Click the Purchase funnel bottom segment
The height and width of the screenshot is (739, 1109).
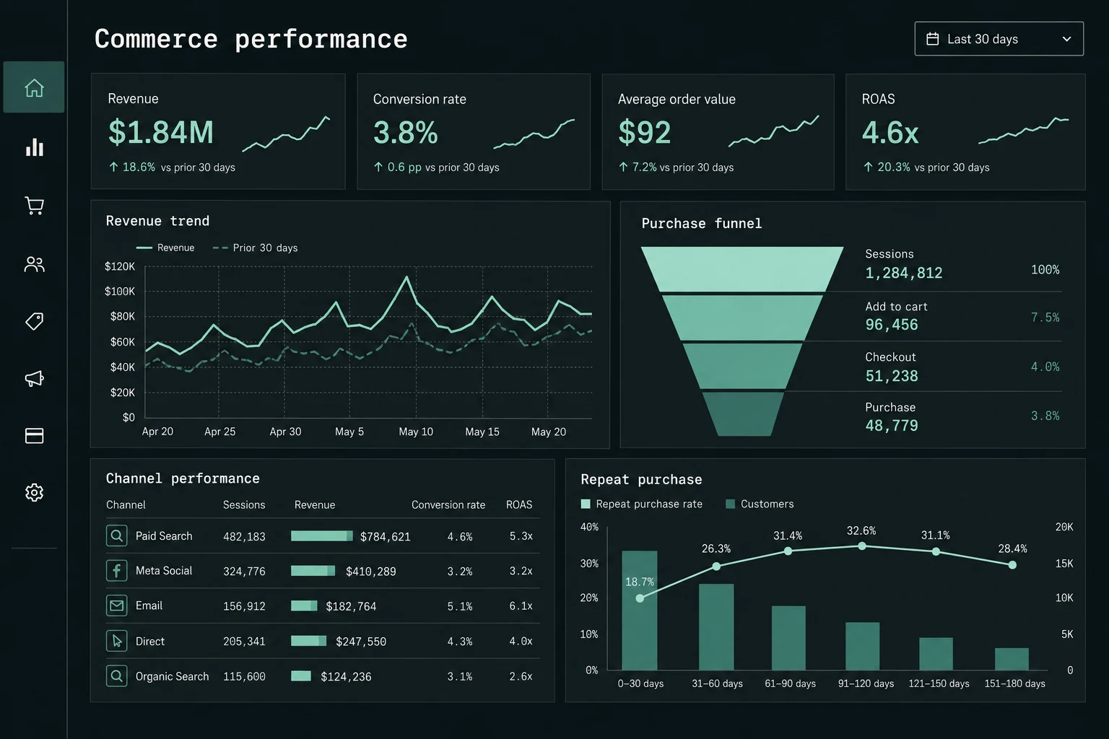coord(743,414)
